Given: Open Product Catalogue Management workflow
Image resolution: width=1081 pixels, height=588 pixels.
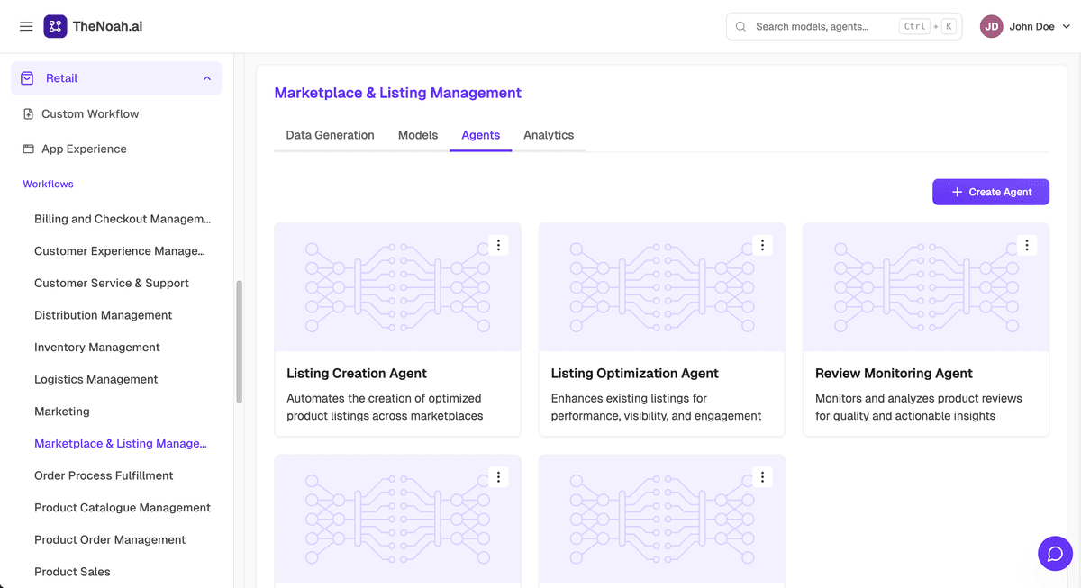Looking at the screenshot, I should point(123,508).
